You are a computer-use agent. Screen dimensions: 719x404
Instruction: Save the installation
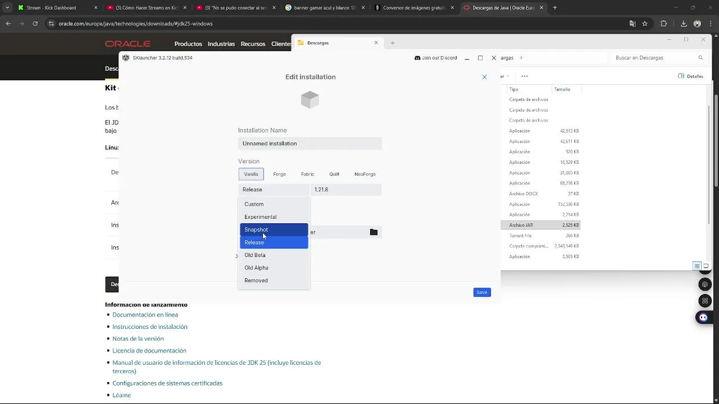482,292
